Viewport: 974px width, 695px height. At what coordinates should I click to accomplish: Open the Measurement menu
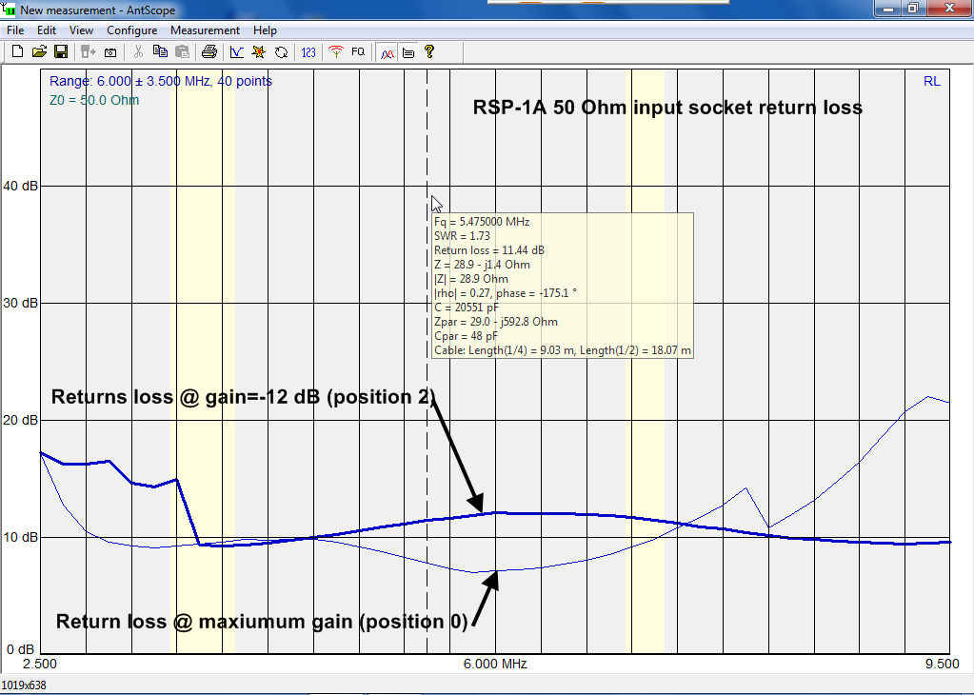coord(205,30)
